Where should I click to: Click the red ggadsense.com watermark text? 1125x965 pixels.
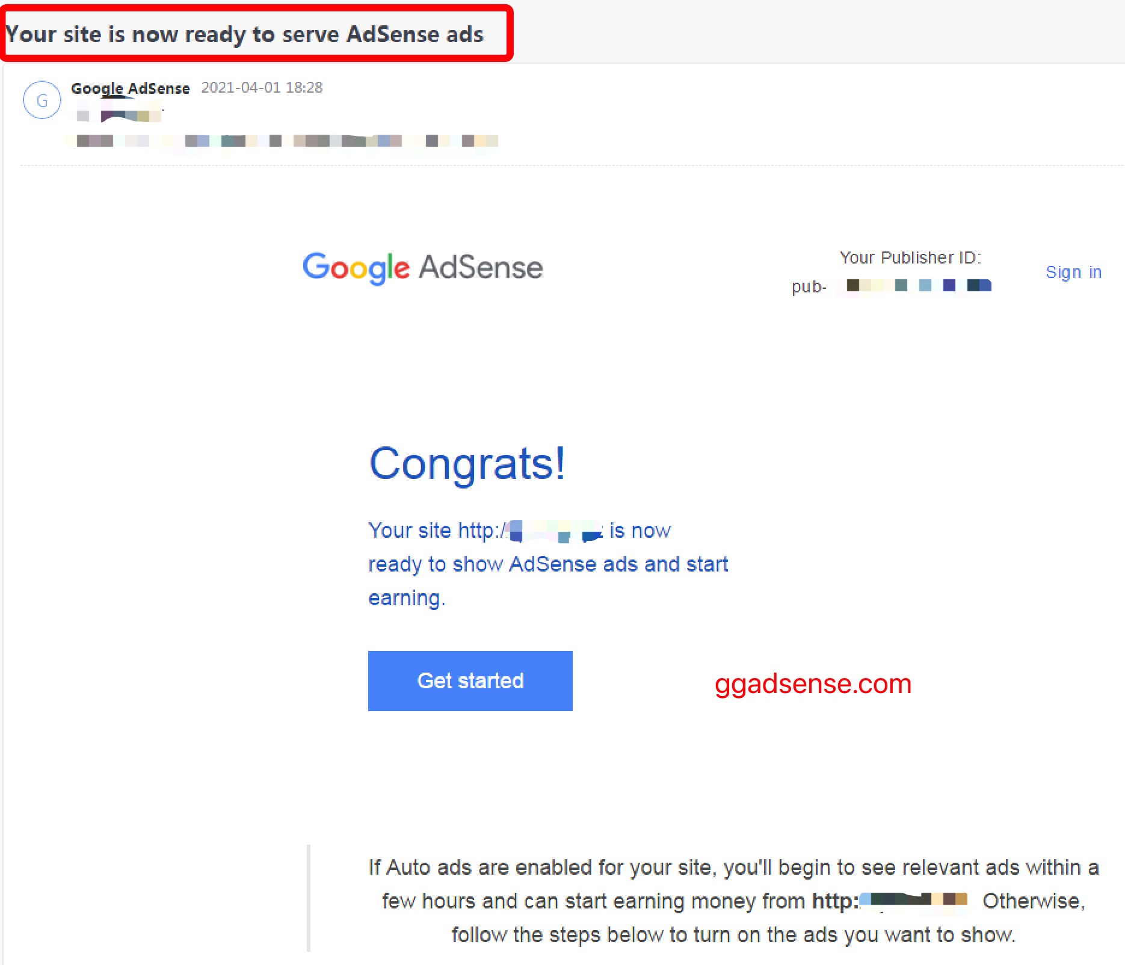click(813, 683)
